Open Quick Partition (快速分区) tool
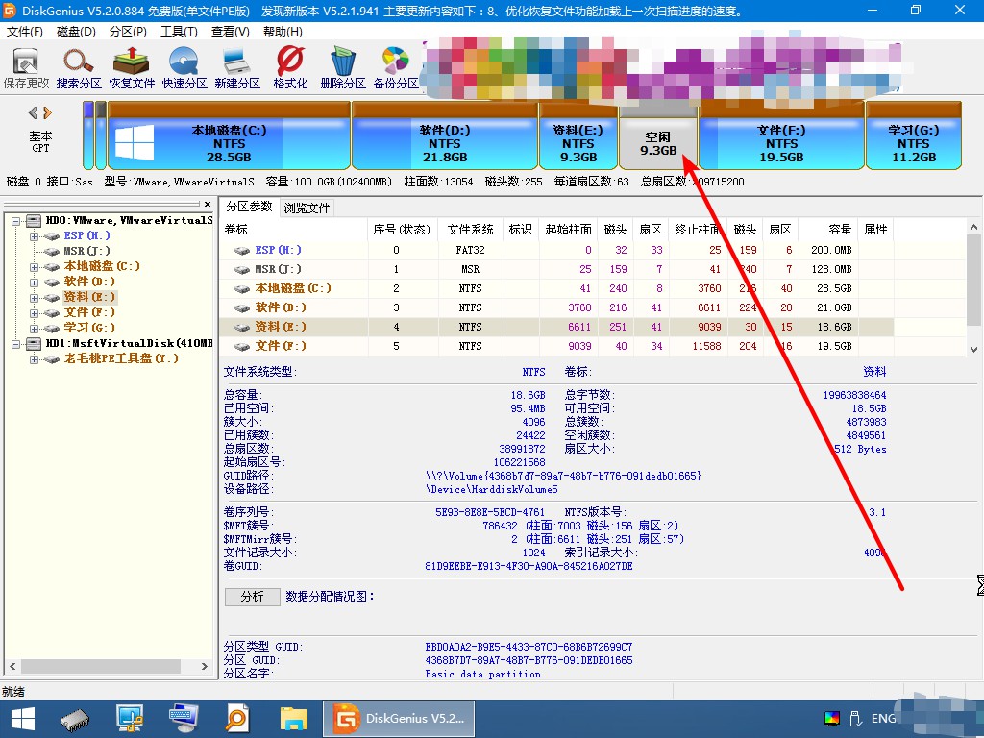This screenshot has width=984, height=738. click(x=184, y=68)
